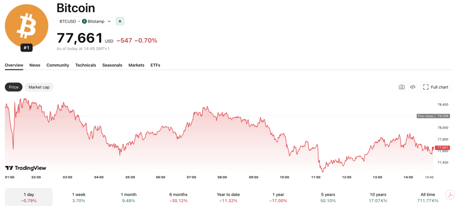Click the Bitstamp exchange logo
The height and width of the screenshot is (206, 455).
[84, 21]
